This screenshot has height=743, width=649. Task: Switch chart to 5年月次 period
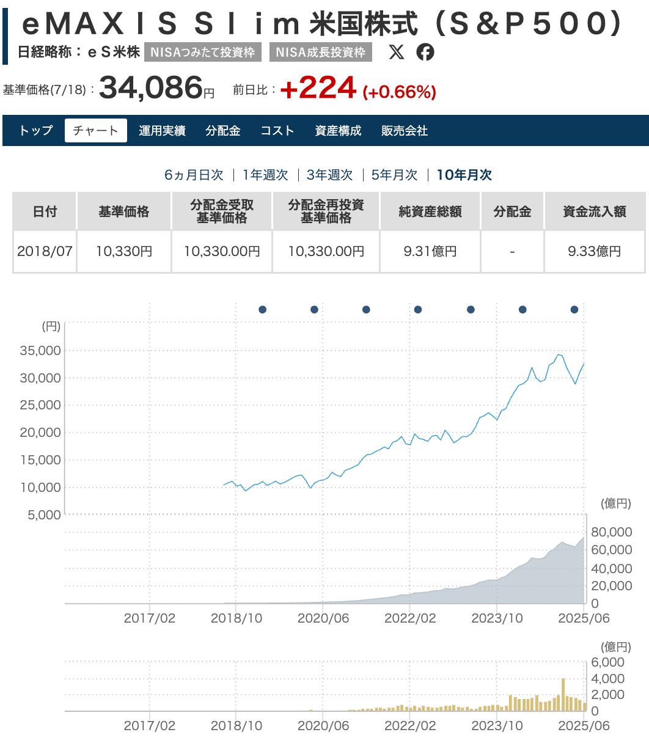pyautogui.click(x=395, y=175)
